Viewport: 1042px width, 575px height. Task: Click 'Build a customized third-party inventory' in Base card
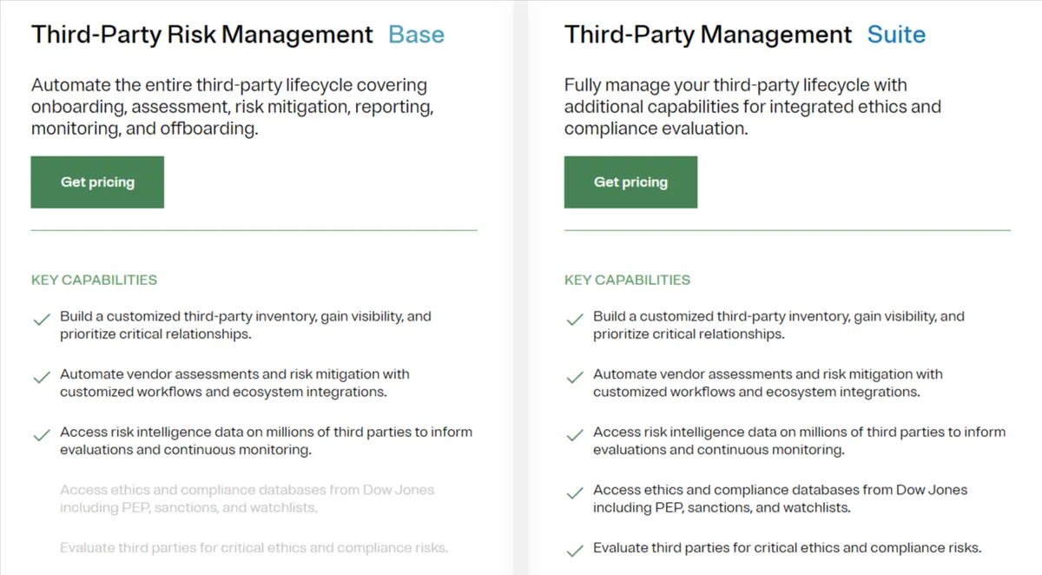pyautogui.click(x=246, y=325)
